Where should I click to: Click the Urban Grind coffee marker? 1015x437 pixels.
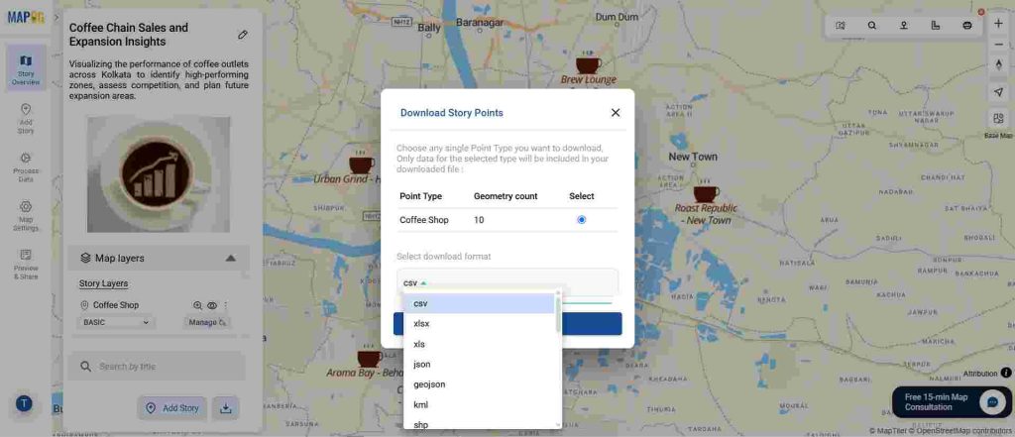[x=361, y=164]
